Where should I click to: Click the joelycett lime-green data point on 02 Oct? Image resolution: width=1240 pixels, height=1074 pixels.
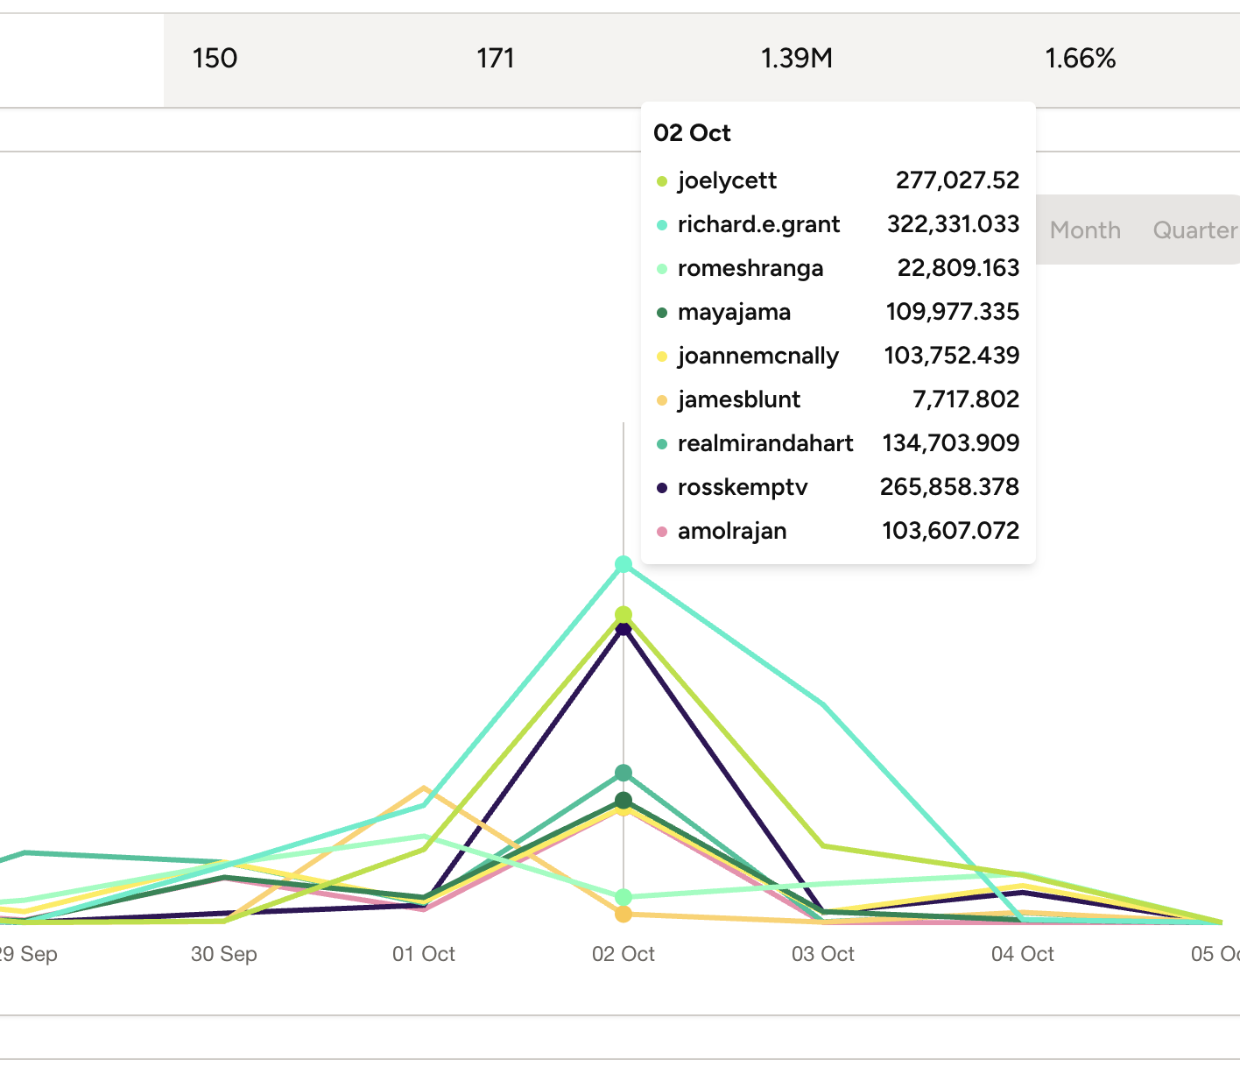[624, 615]
